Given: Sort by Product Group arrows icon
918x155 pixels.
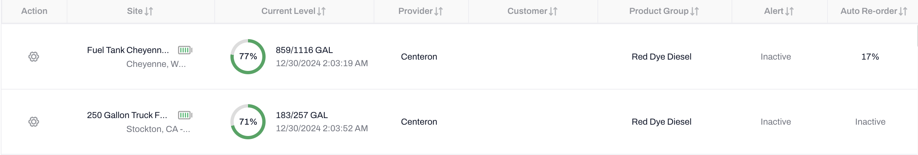Looking at the screenshot, I should pos(695,11).
